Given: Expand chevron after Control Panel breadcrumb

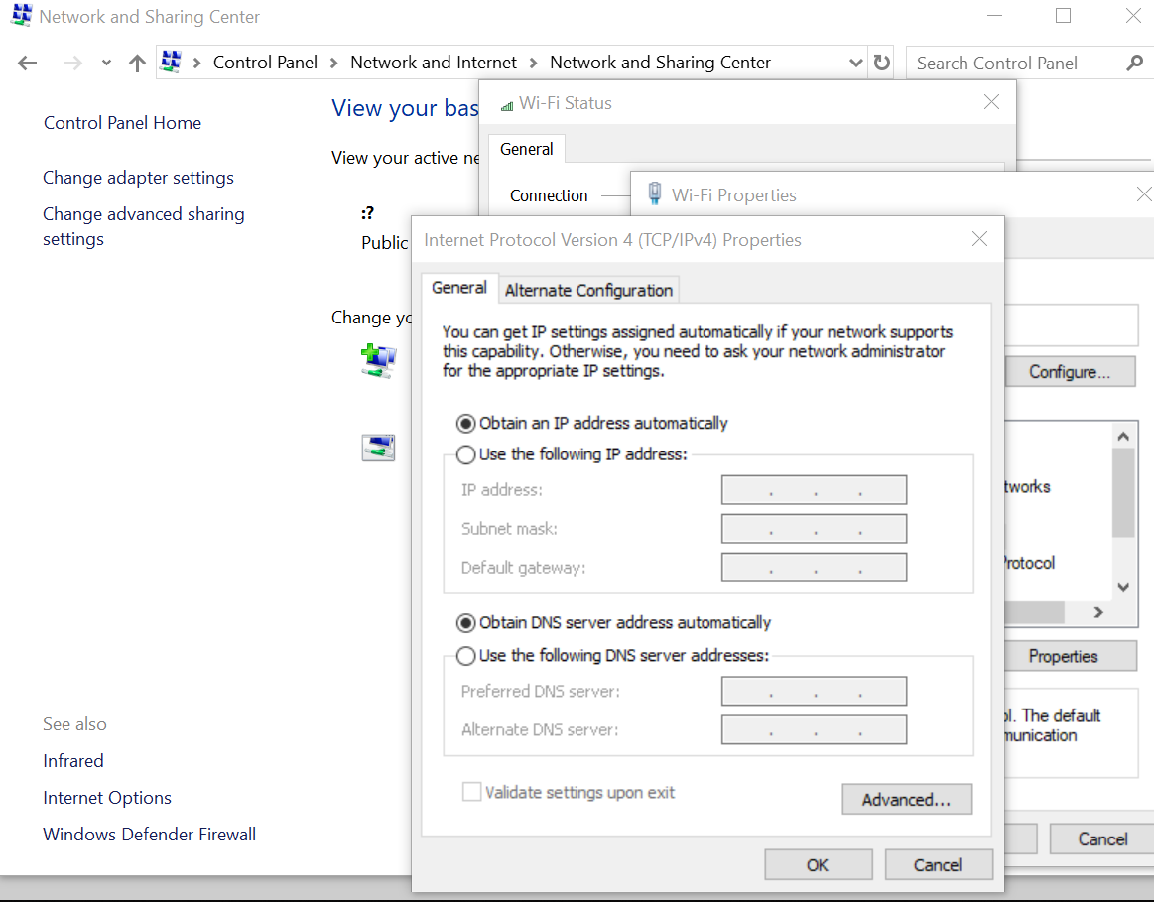Looking at the screenshot, I should tap(334, 64).
